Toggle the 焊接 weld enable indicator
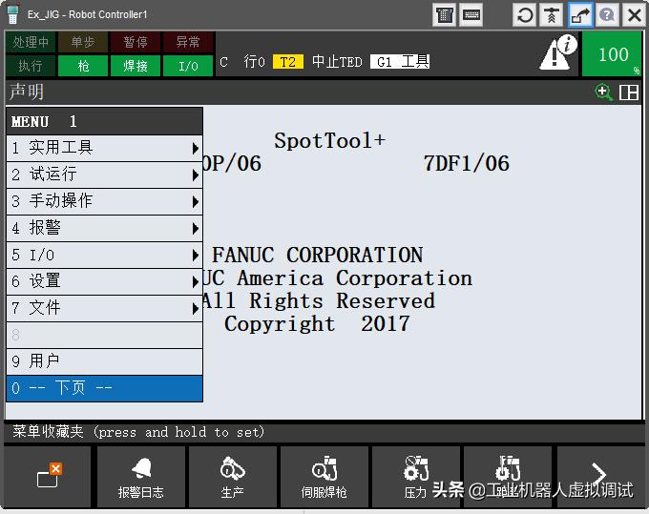 (x=136, y=66)
